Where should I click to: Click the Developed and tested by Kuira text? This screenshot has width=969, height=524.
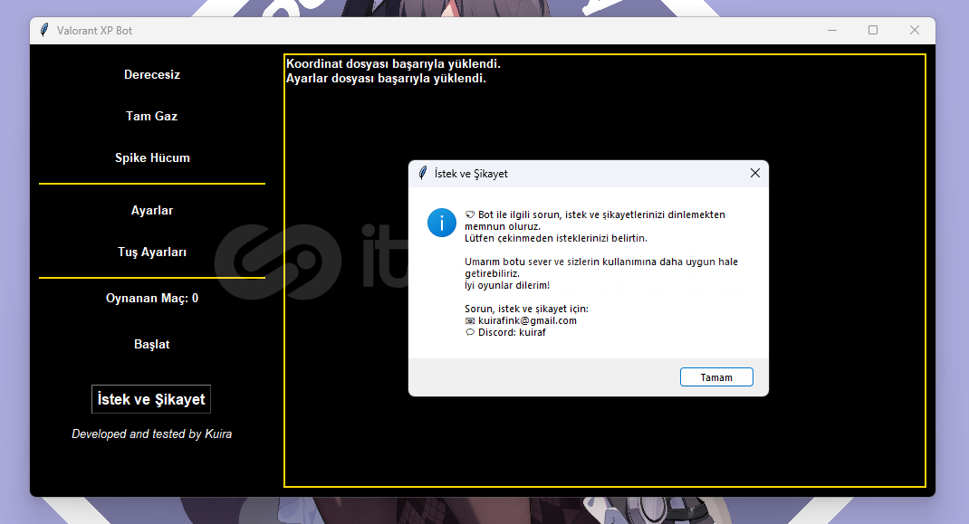tap(151, 433)
